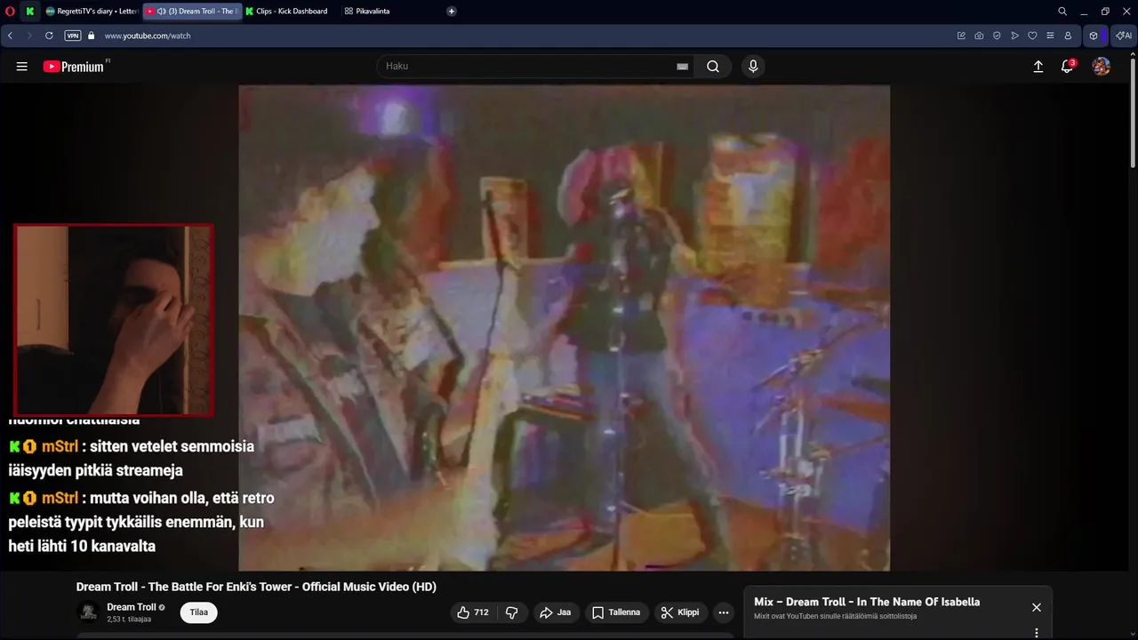Click the video title text

tap(256, 587)
